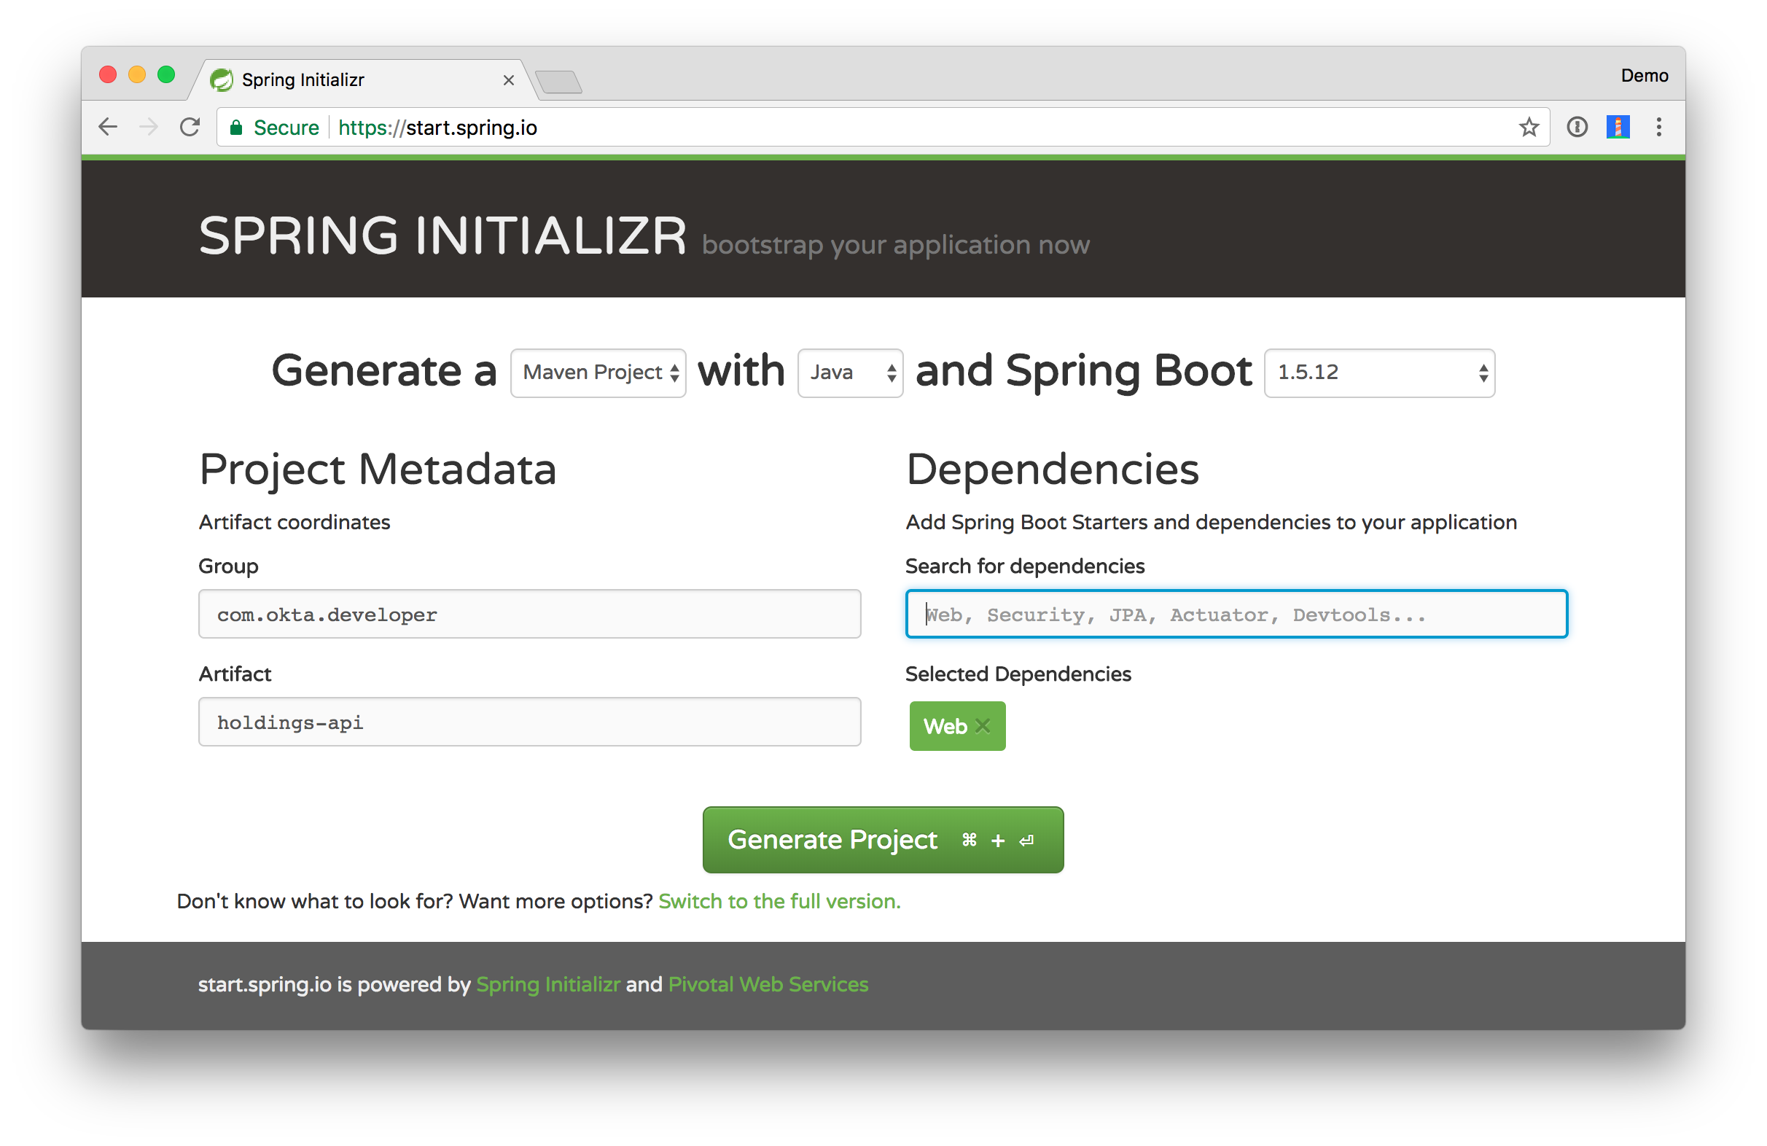Viewport: 1767px width, 1146px height.
Task: Click the browser forward arrow
Action: (149, 127)
